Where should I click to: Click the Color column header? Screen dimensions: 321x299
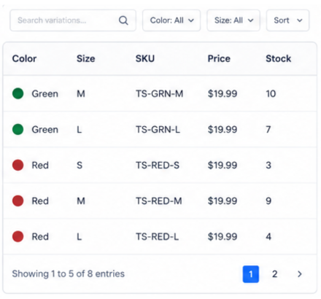pyautogui.click(x=24, y=58)
